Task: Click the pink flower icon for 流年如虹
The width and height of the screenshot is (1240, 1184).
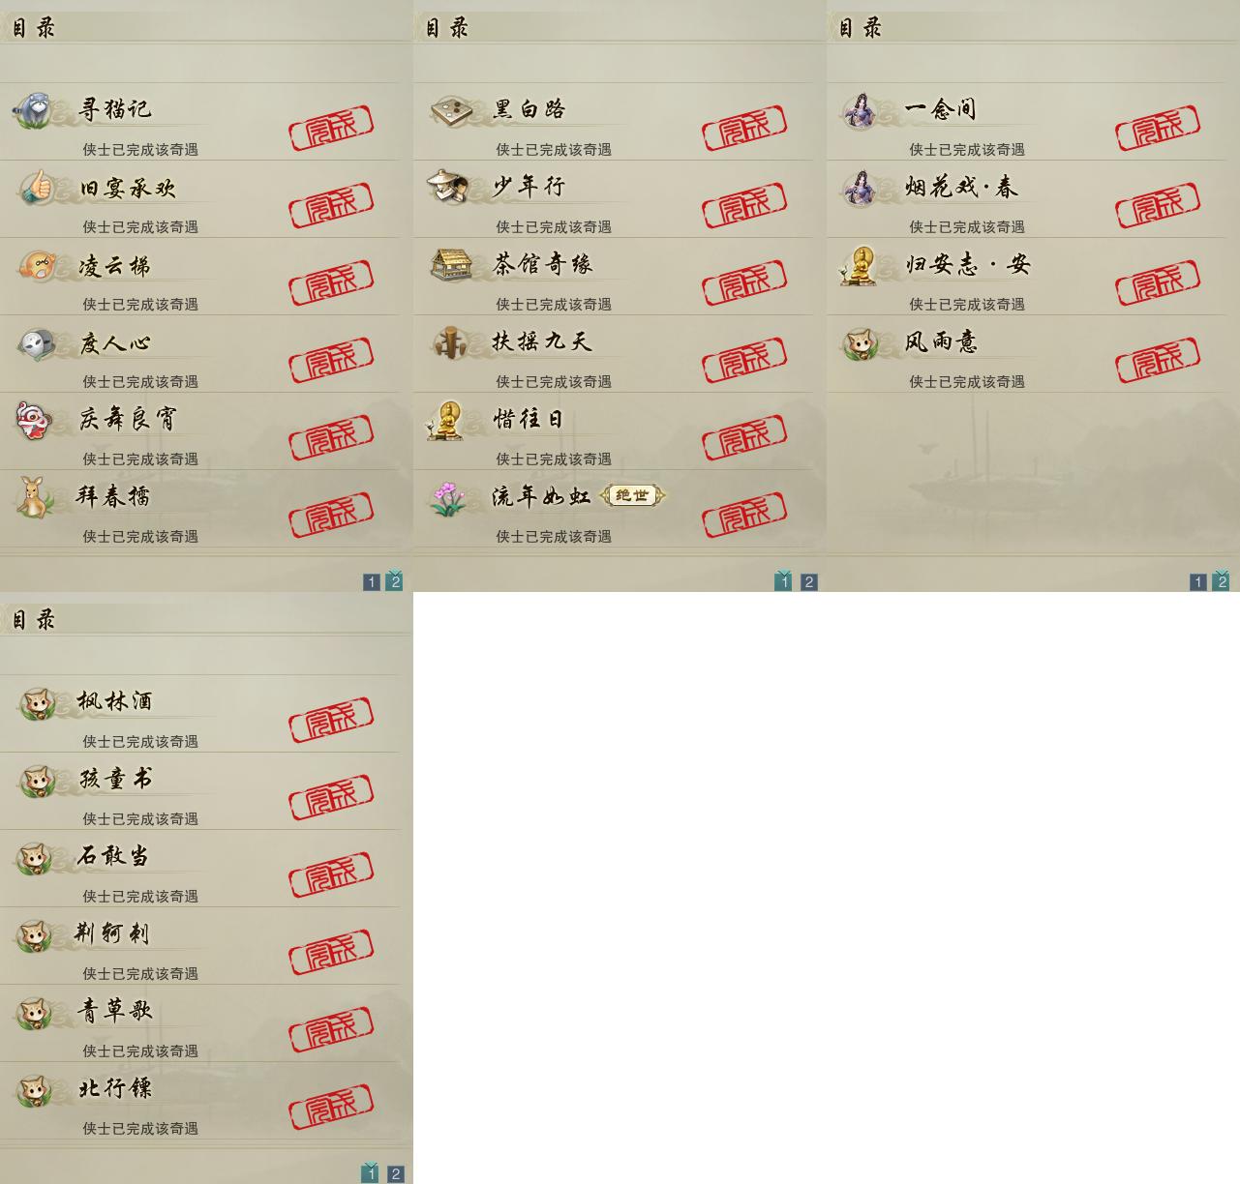Action: coord(449,497)
